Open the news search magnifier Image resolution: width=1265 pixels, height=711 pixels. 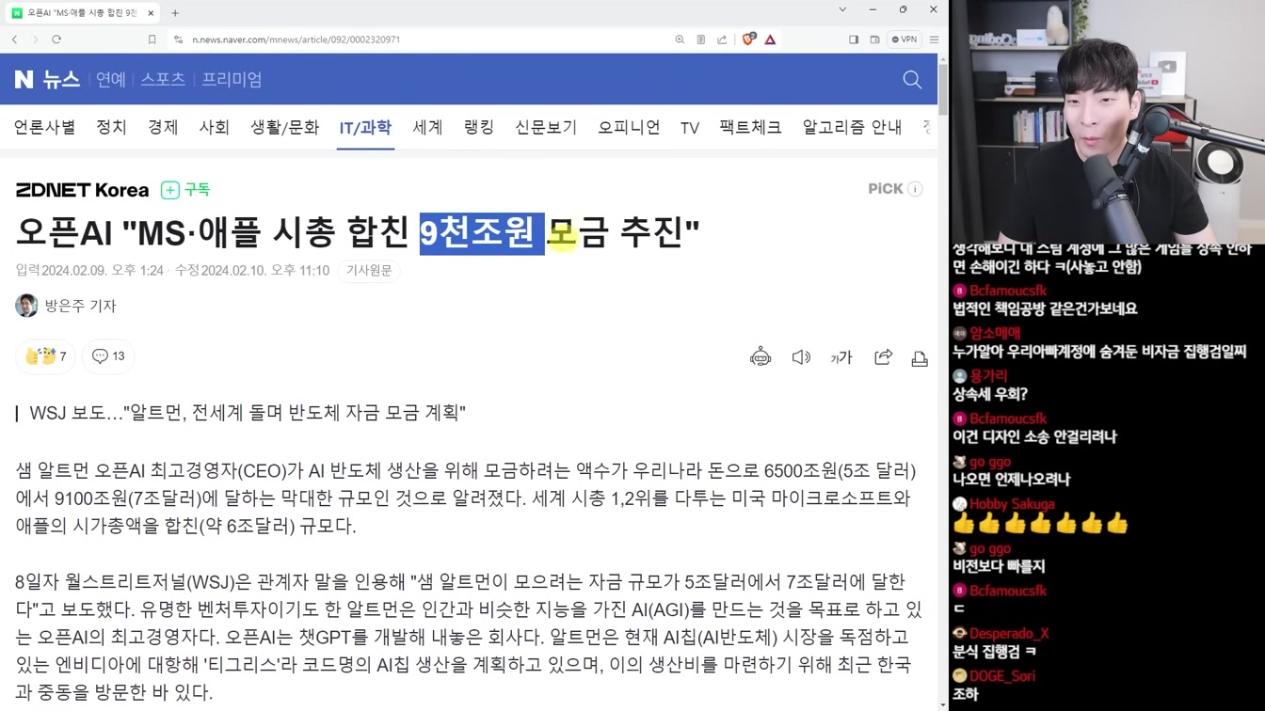912,80
